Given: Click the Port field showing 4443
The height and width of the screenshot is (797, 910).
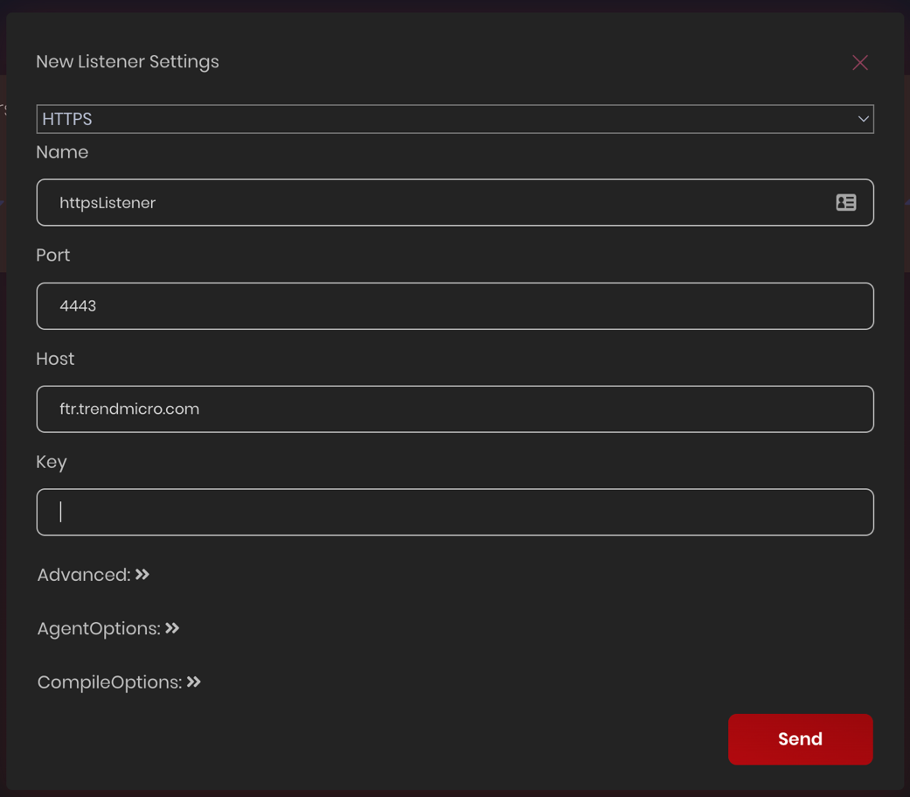Looking at the screenshot, I should (x=455, y=306).
